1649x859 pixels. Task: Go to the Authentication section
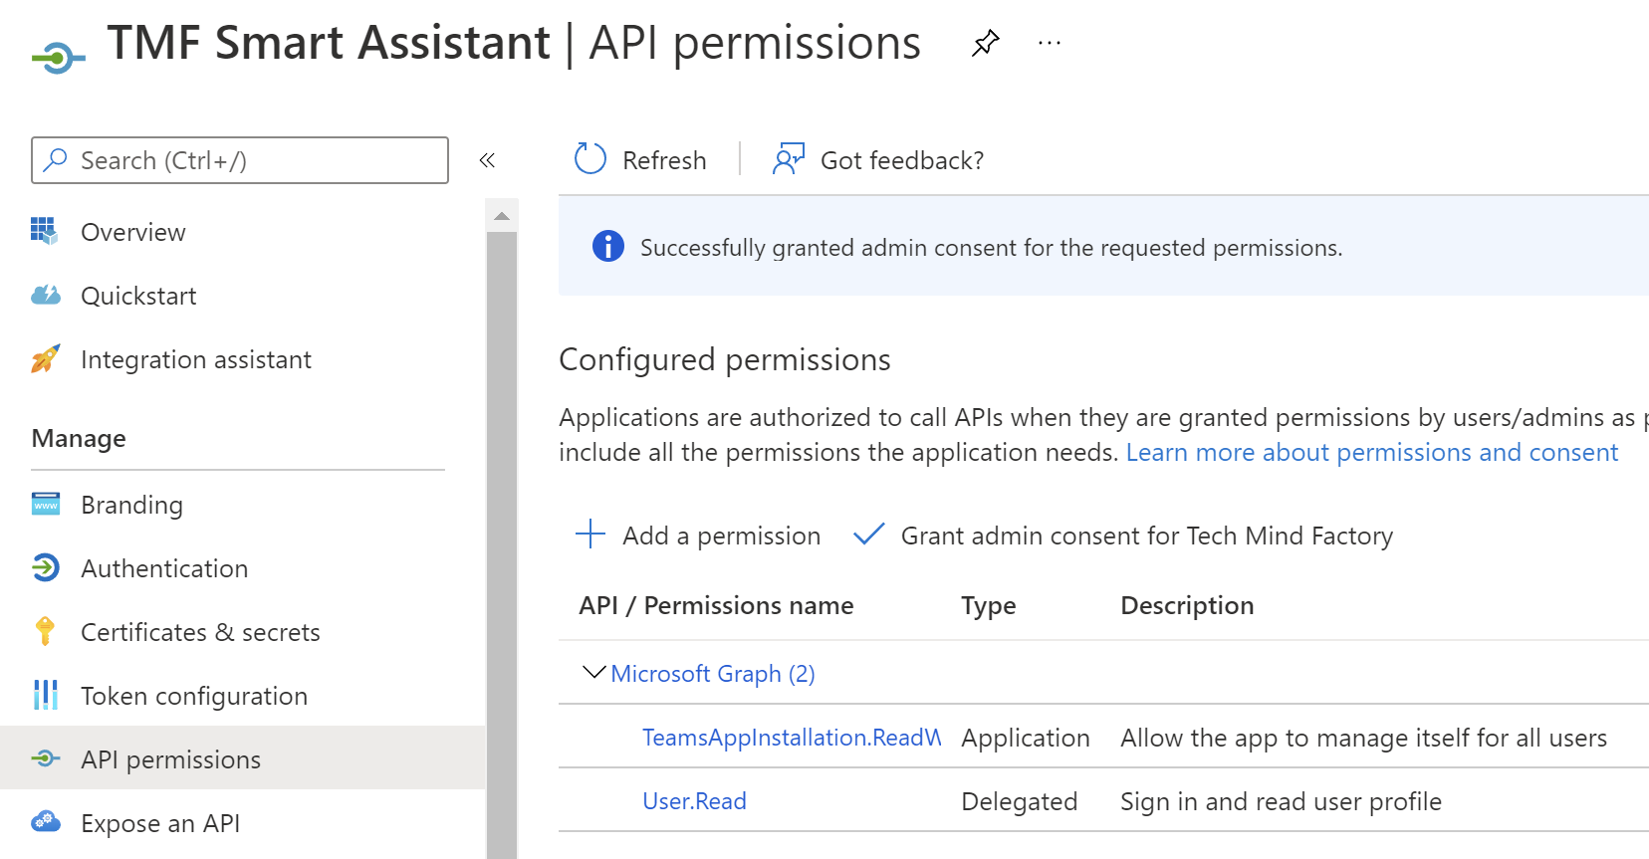(164, 568)
